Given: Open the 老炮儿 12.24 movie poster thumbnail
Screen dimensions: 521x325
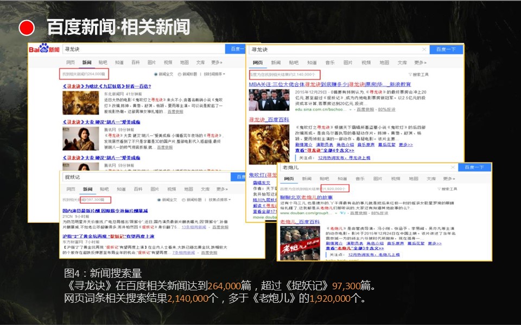Looking at the screenshot, I should 300,243.
